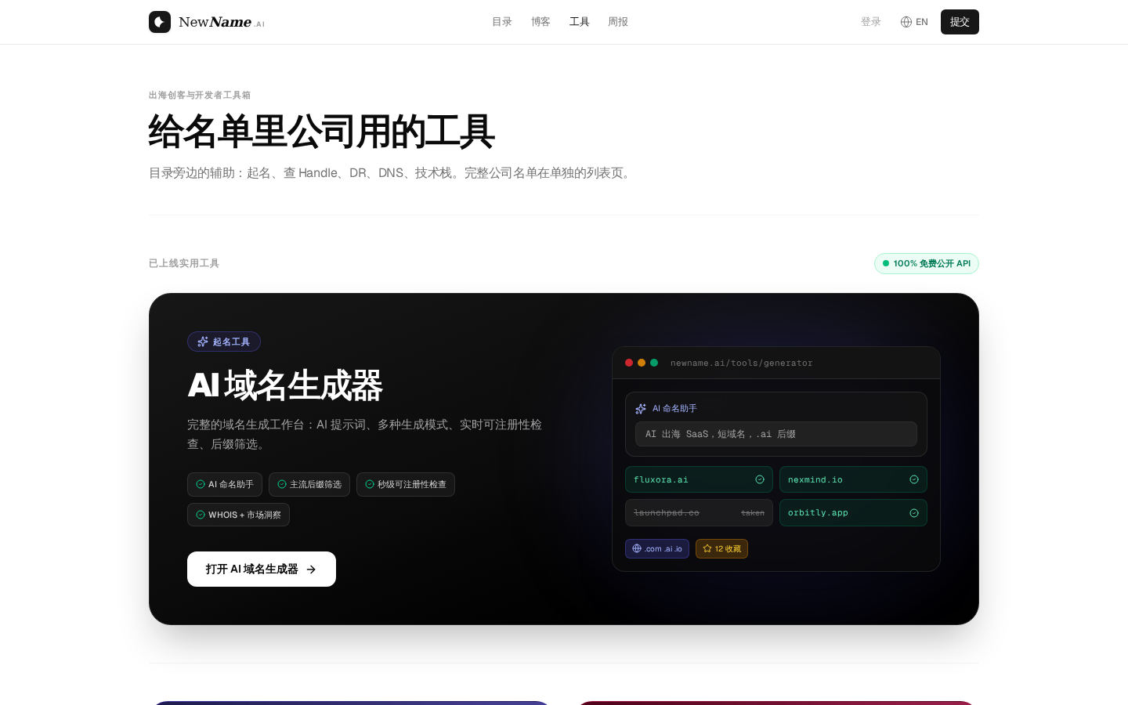Click the .com .ai .io suffix chip
Viewport: 1128px width, 705px height.
(657, 548)
